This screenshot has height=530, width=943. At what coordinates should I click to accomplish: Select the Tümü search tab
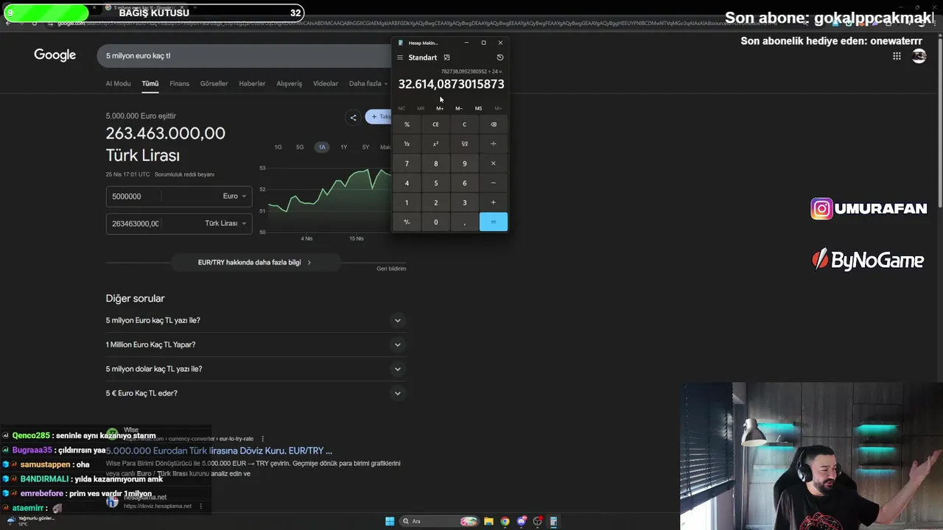point(150,83)
